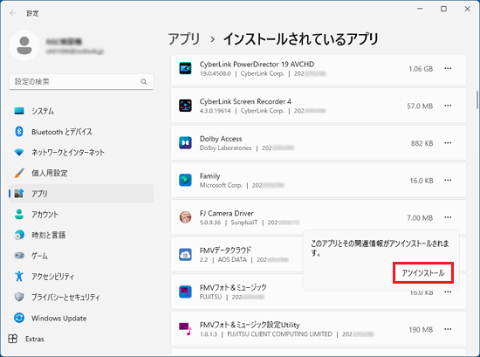Open アクセシビリティ category
Image resolution: width=480 pixels, height=357 pixels.
click(81, 277)
